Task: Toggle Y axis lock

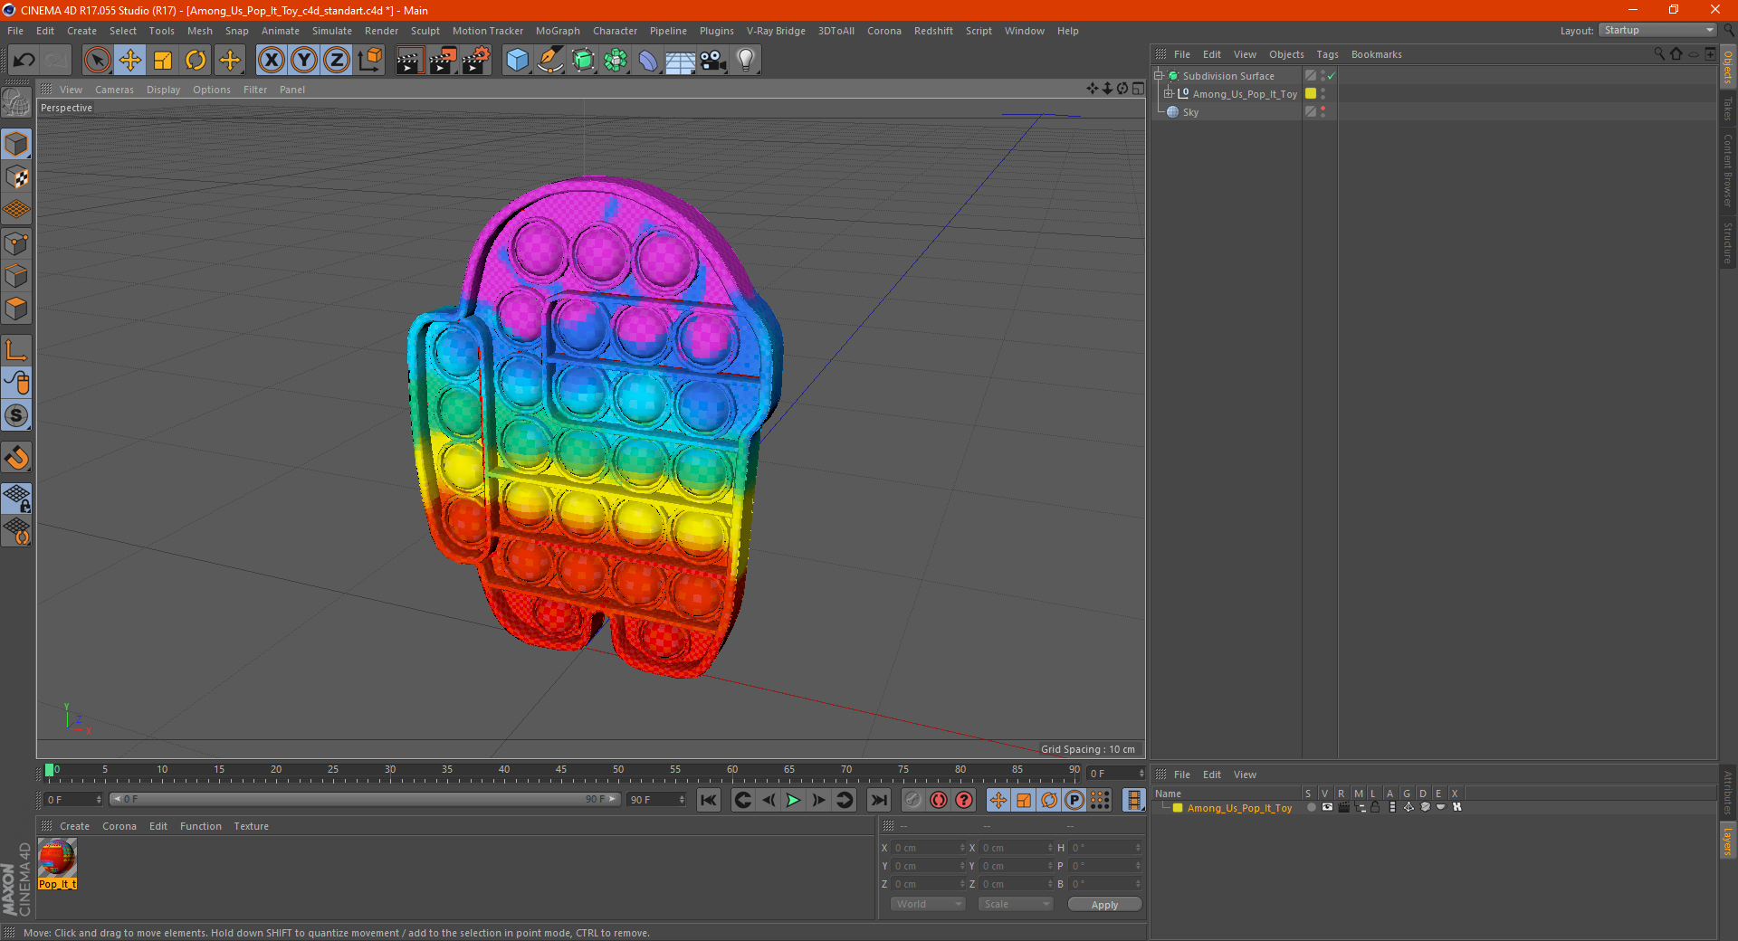Action: (304, 61)
